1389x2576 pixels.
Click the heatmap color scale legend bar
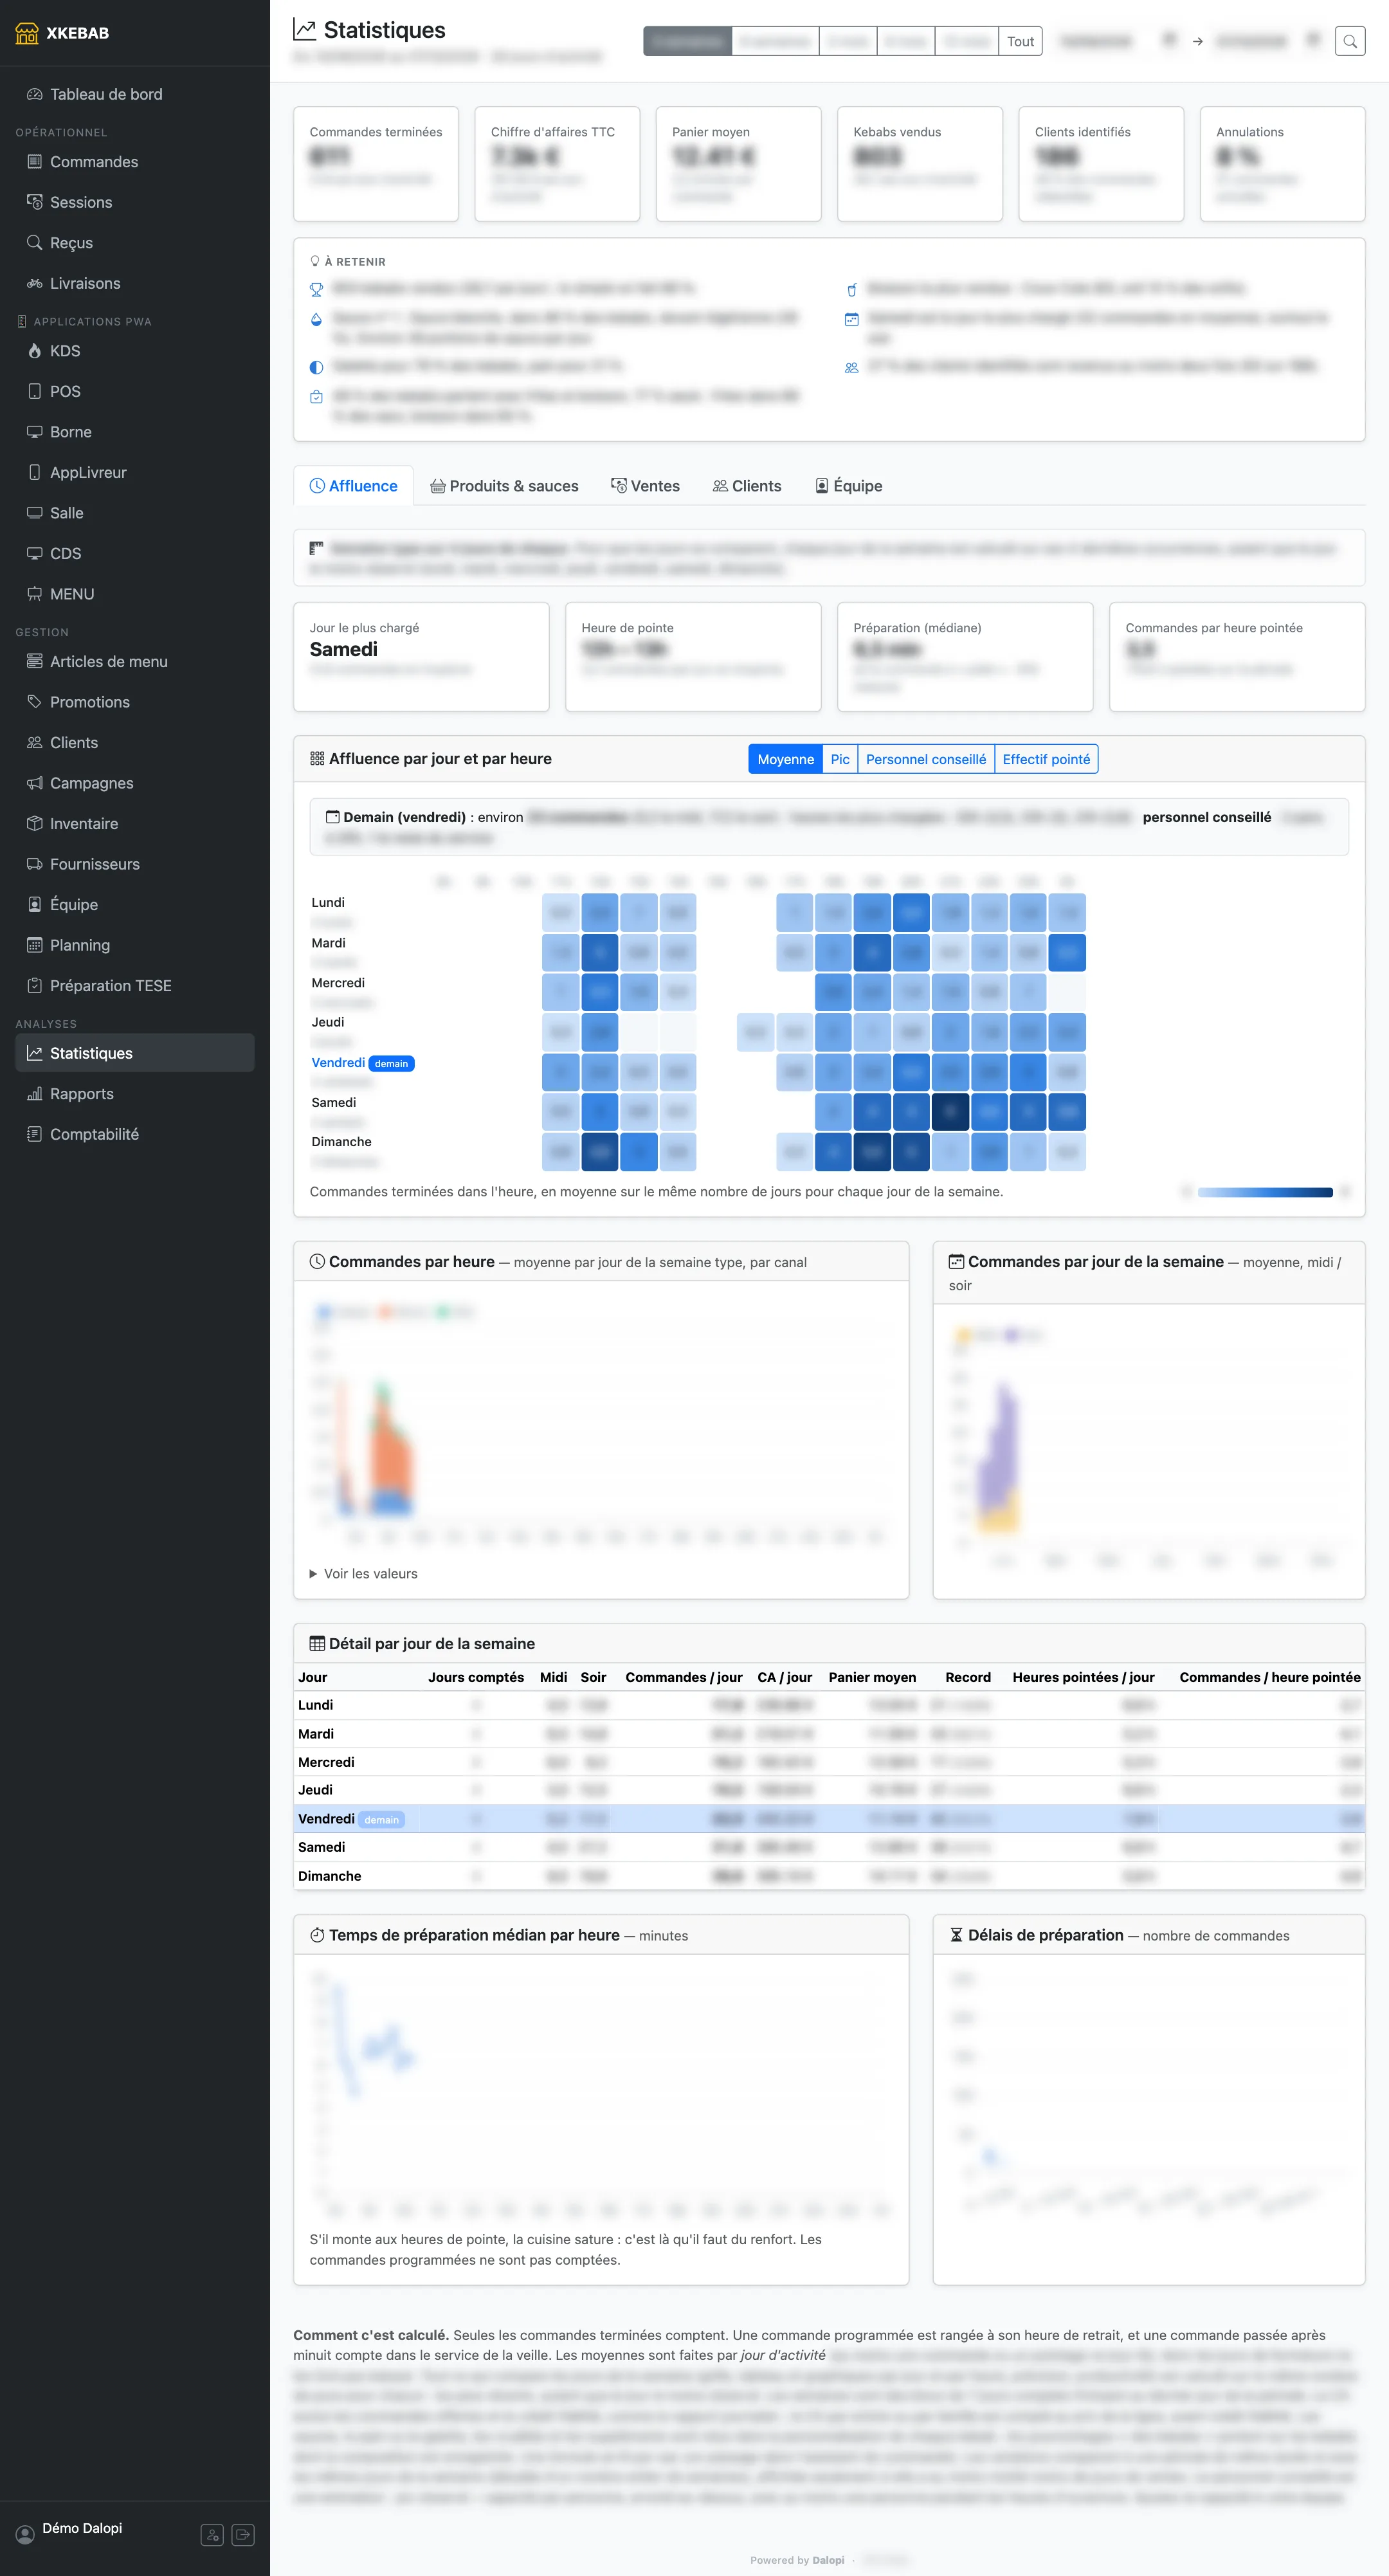[1265, 1192]
